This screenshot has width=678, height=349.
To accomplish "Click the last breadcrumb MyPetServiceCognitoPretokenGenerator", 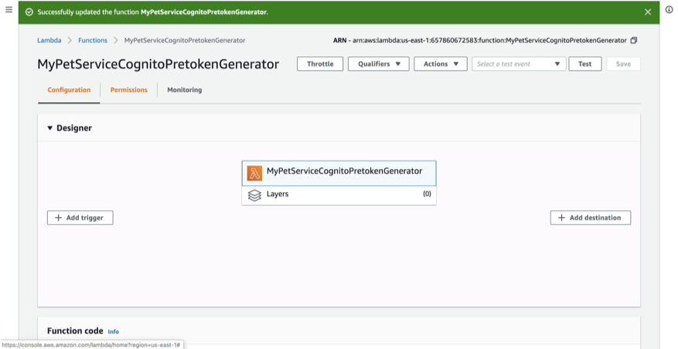I will coord(185,40).
